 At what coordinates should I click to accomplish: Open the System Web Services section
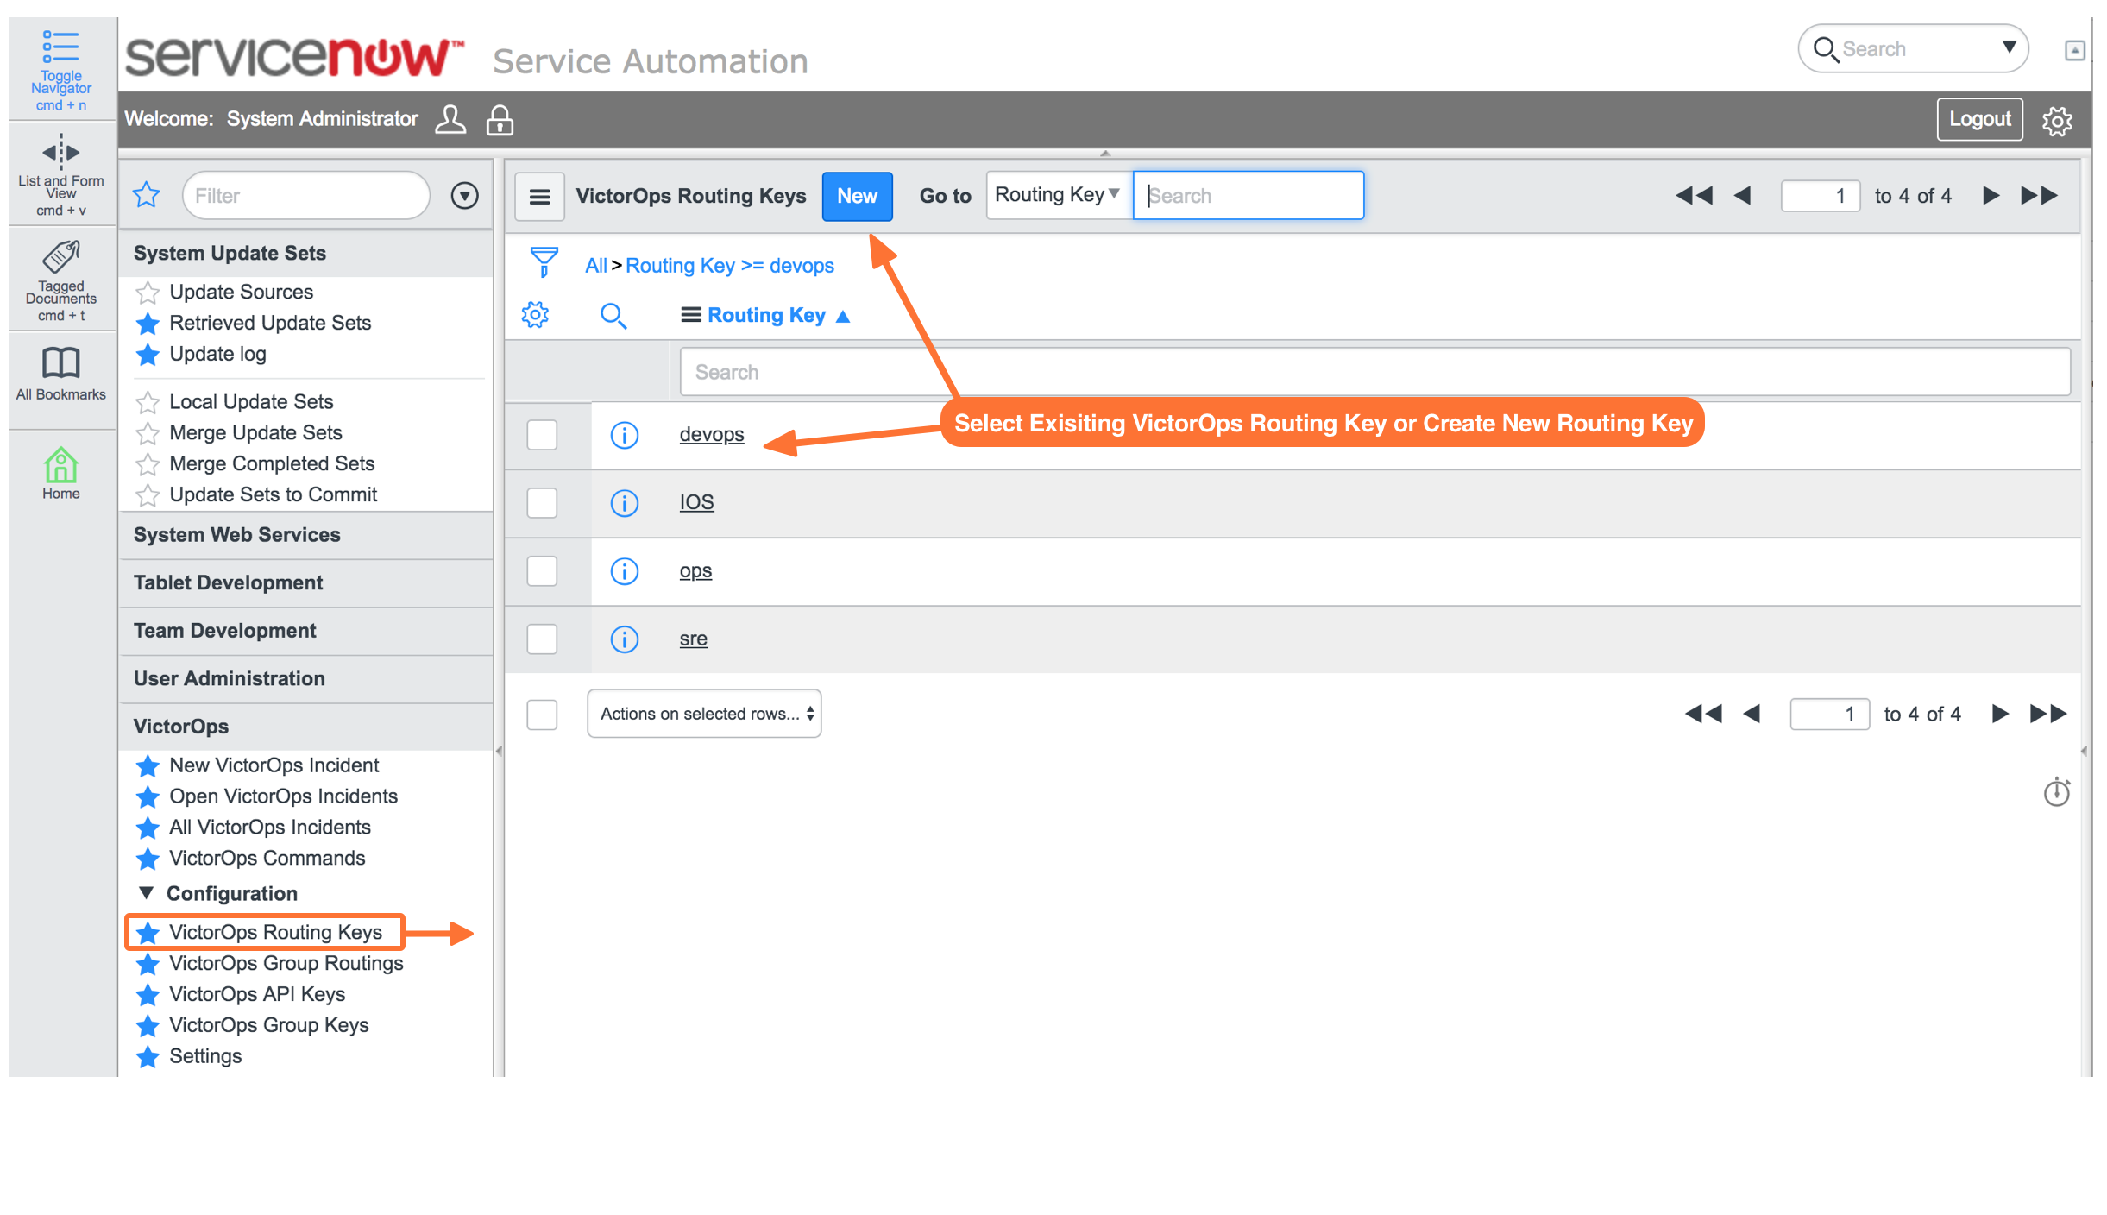pyautogui.click(x=236, y=534)
